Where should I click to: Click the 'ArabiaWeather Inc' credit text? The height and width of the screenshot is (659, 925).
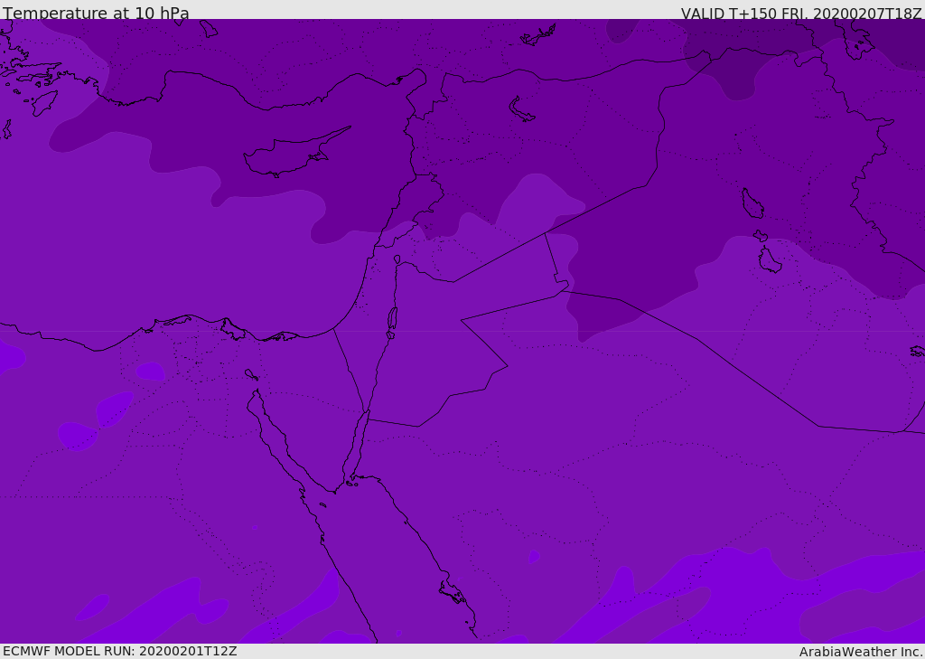point(860,652)
